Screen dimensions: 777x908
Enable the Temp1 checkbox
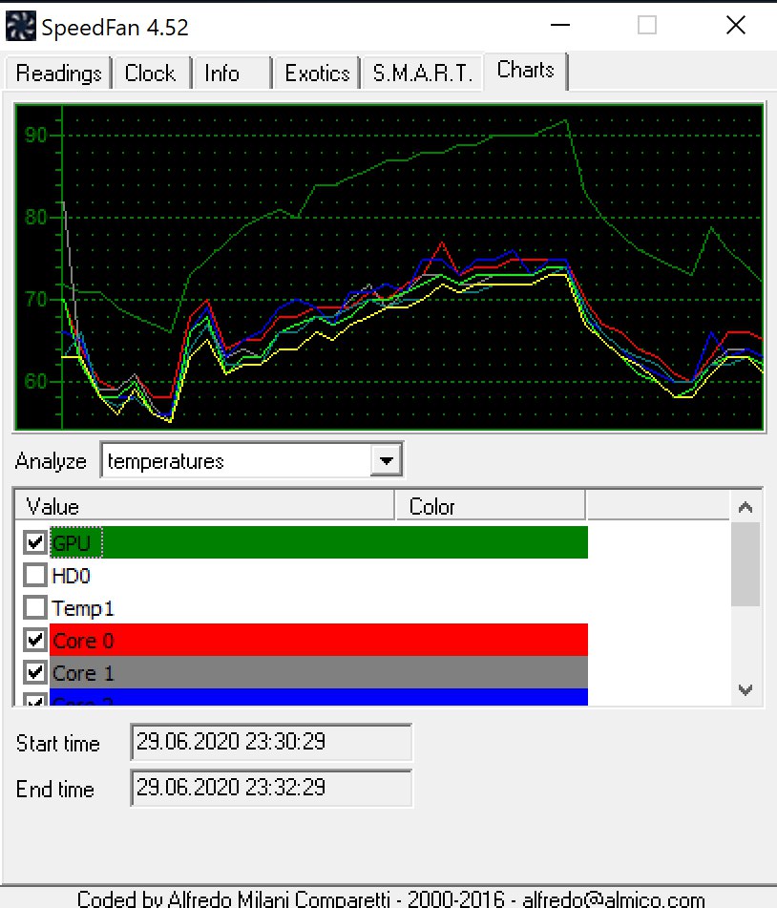[35, 607]
